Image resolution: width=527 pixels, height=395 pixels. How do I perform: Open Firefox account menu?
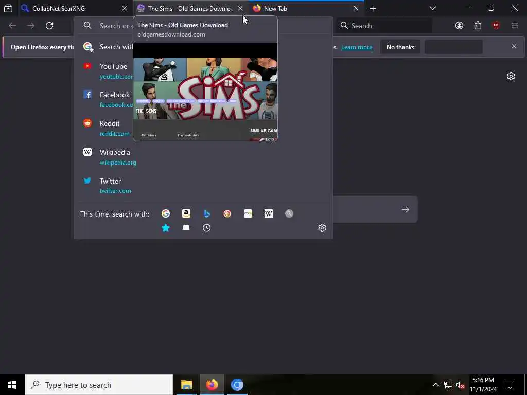tap(459, 26)
